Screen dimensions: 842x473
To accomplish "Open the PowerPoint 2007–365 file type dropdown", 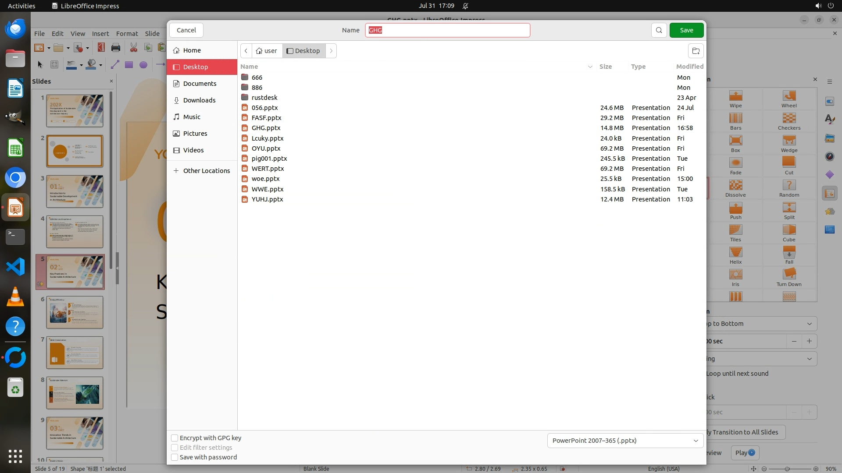I will pos(625,441).
